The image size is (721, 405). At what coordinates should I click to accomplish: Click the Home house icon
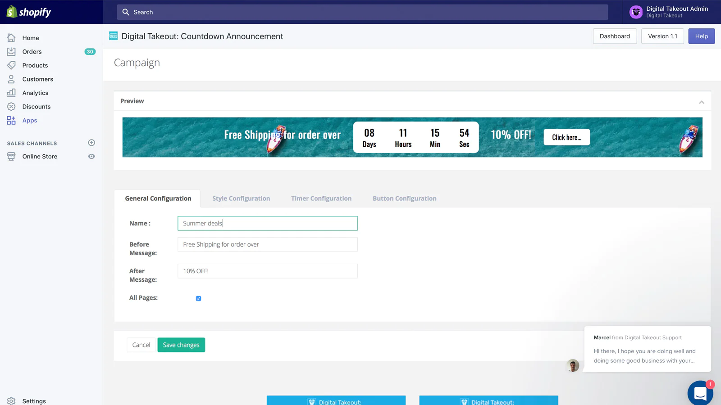(11, 38)
